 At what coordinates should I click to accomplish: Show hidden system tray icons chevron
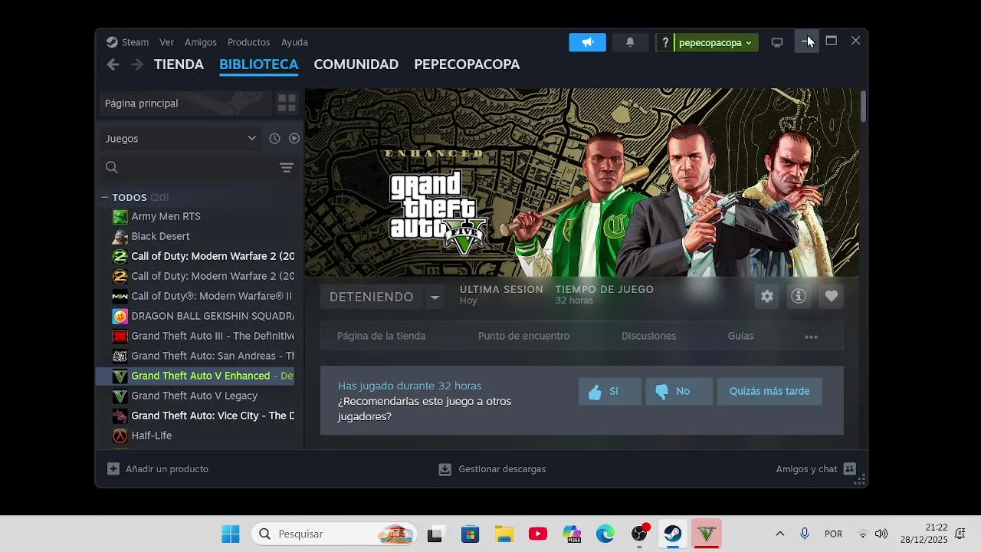pyautogui.click(x=780, y=534)
